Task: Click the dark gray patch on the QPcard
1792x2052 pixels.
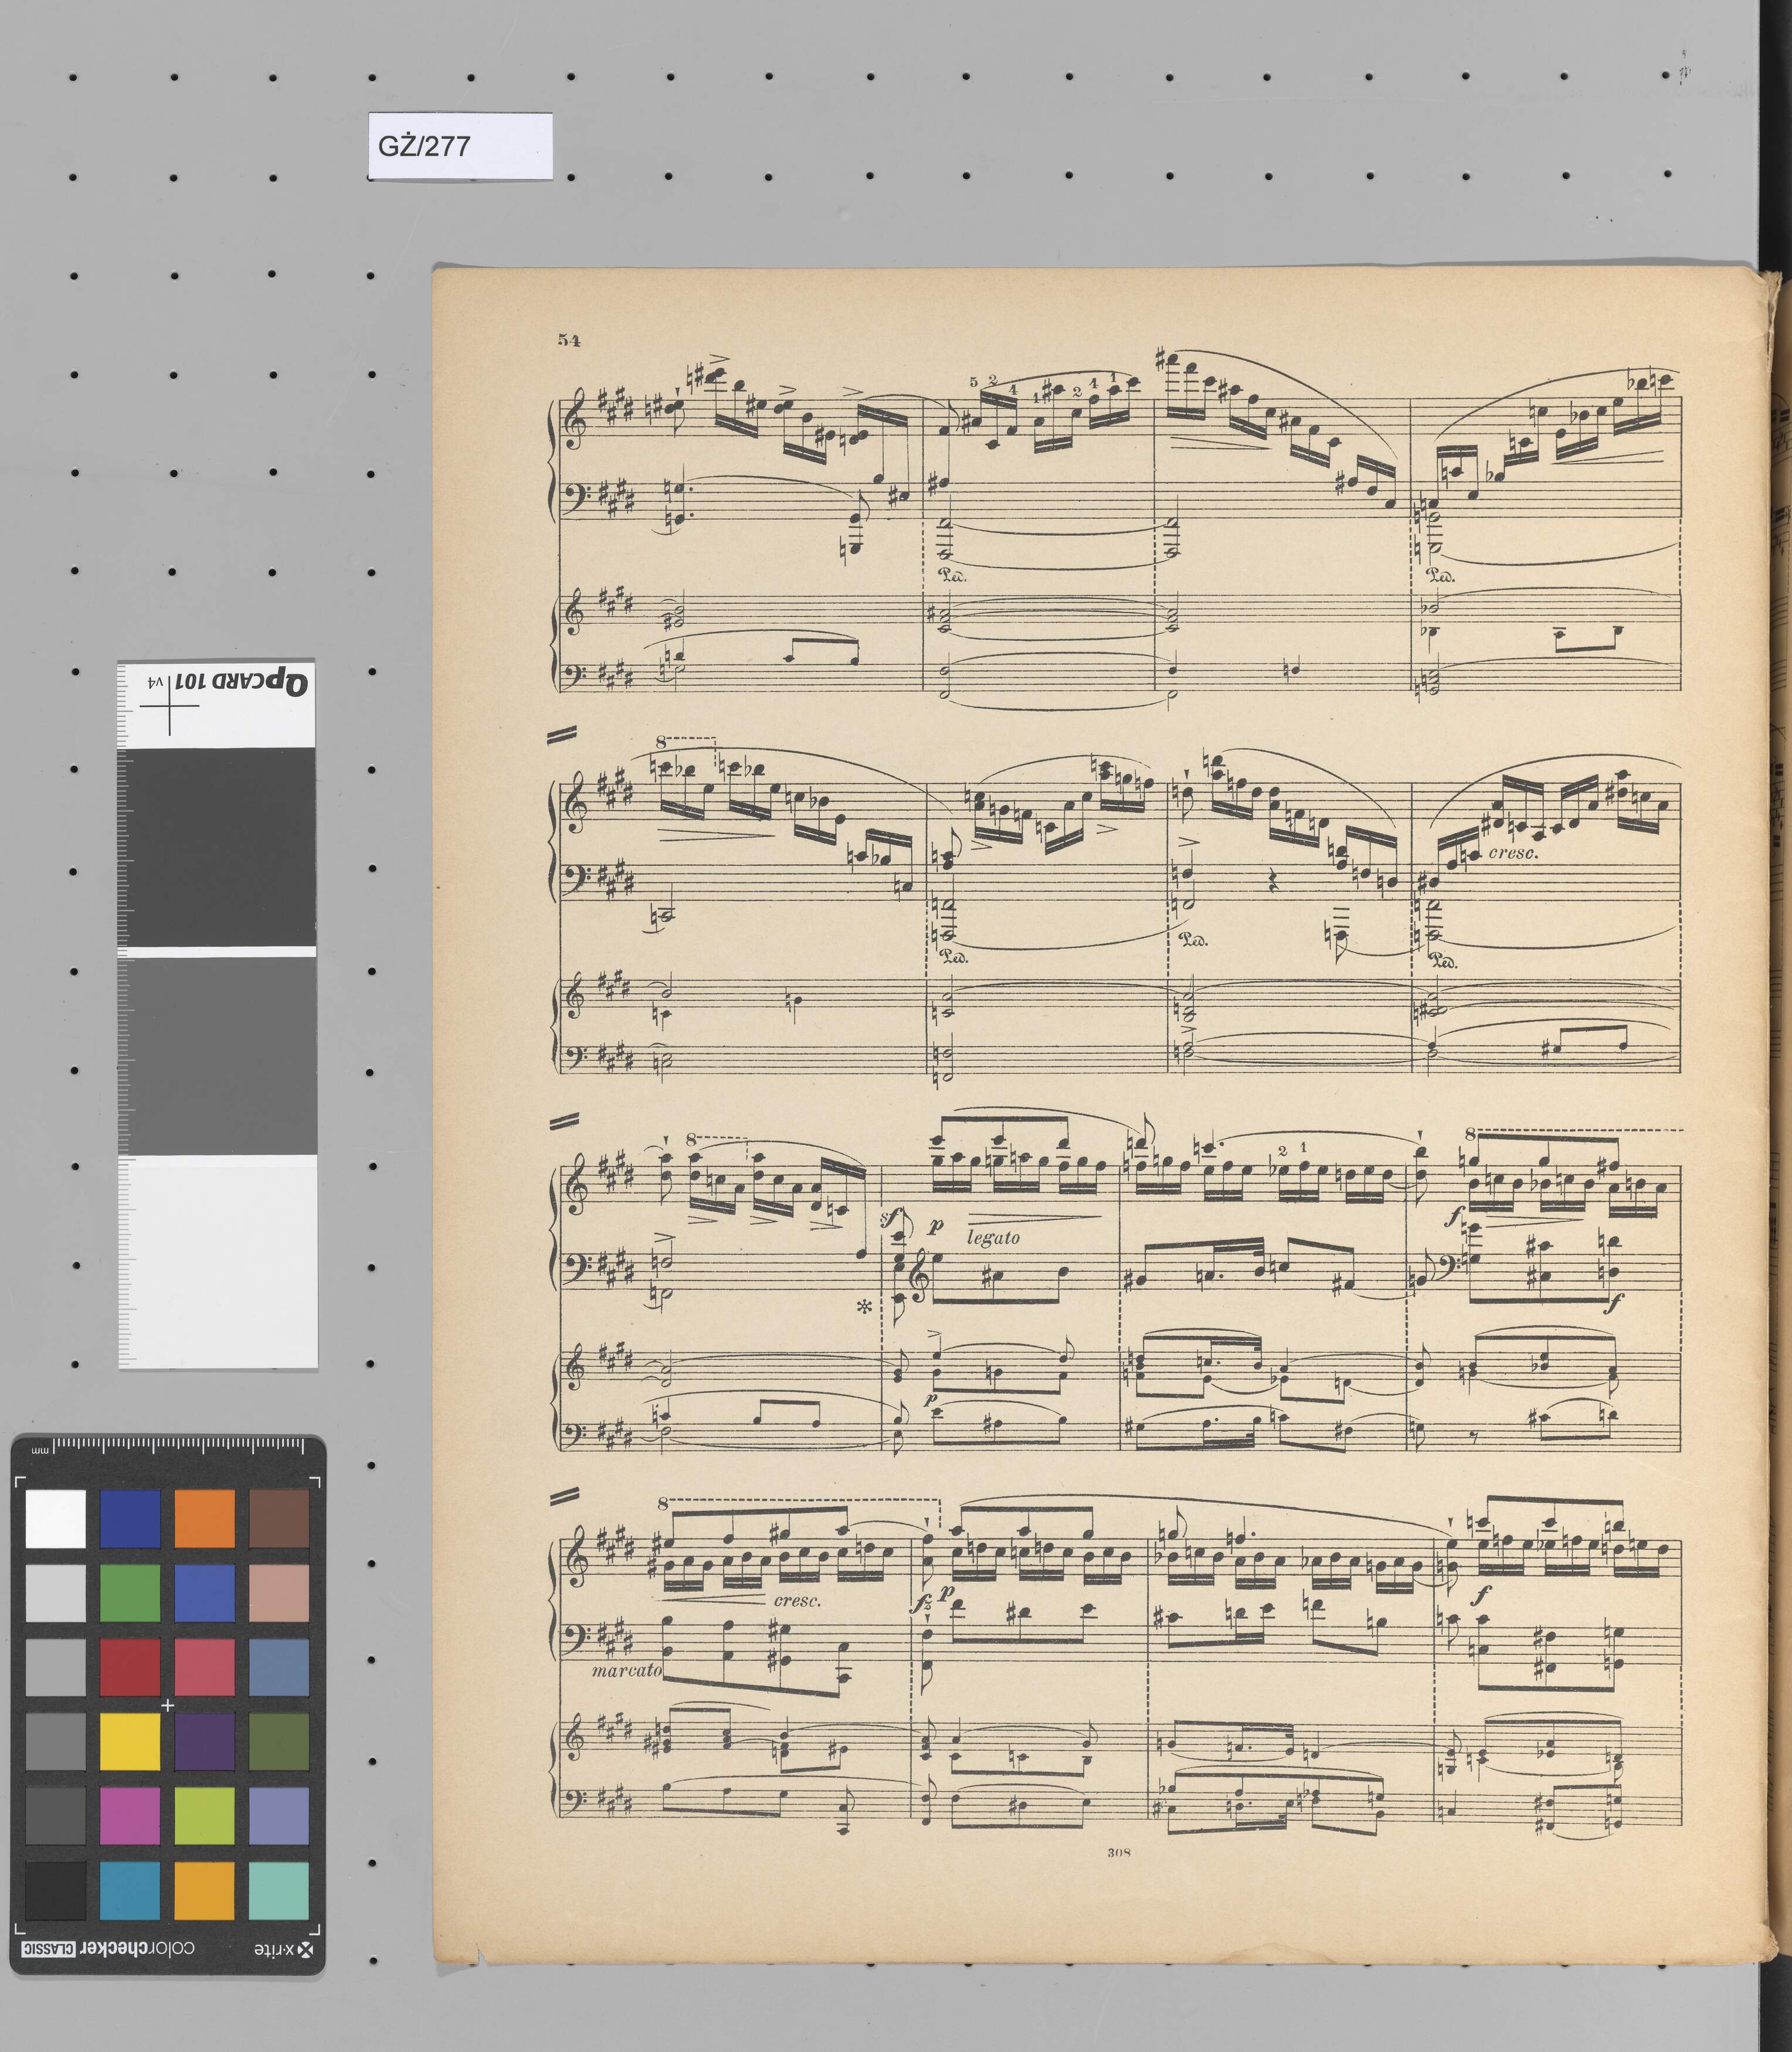Action: pos(217,846)
